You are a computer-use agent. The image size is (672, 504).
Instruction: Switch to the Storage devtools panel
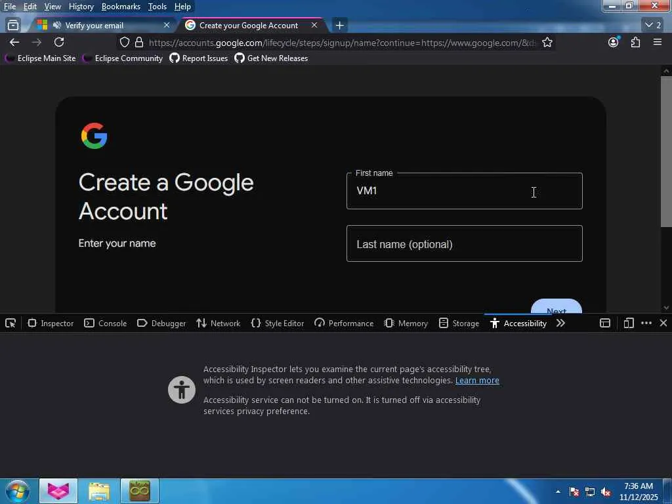coord(459,323)
